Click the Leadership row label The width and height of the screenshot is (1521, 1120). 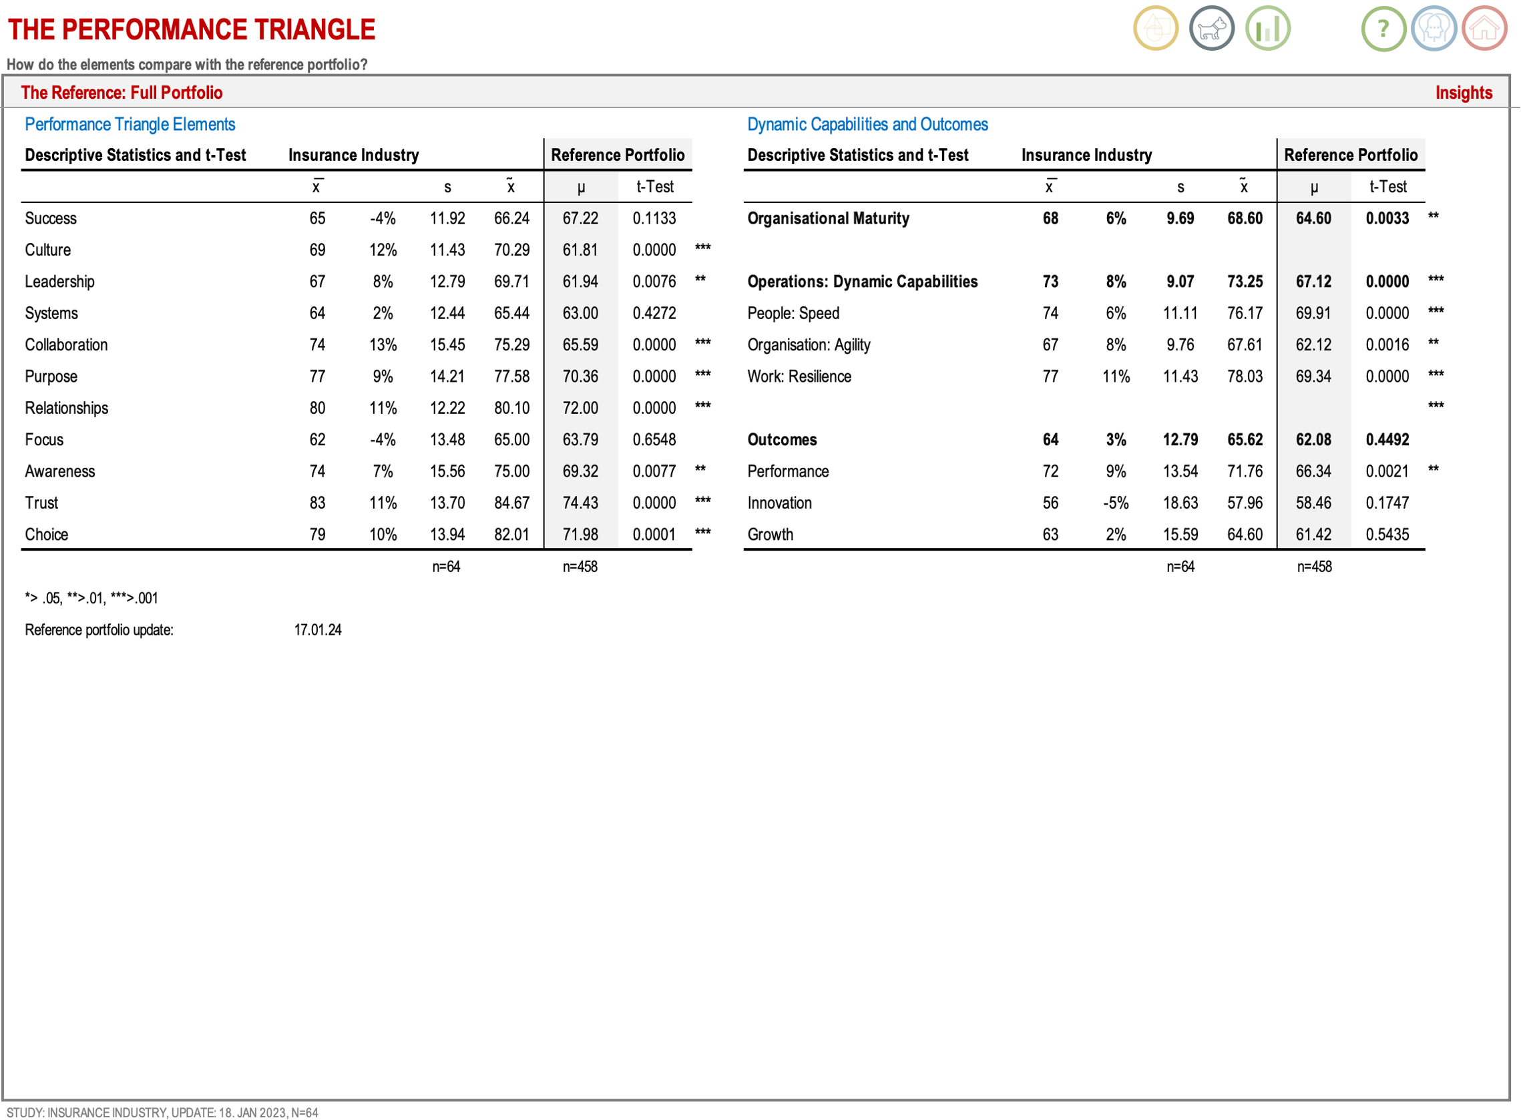[x=59, y=282]
